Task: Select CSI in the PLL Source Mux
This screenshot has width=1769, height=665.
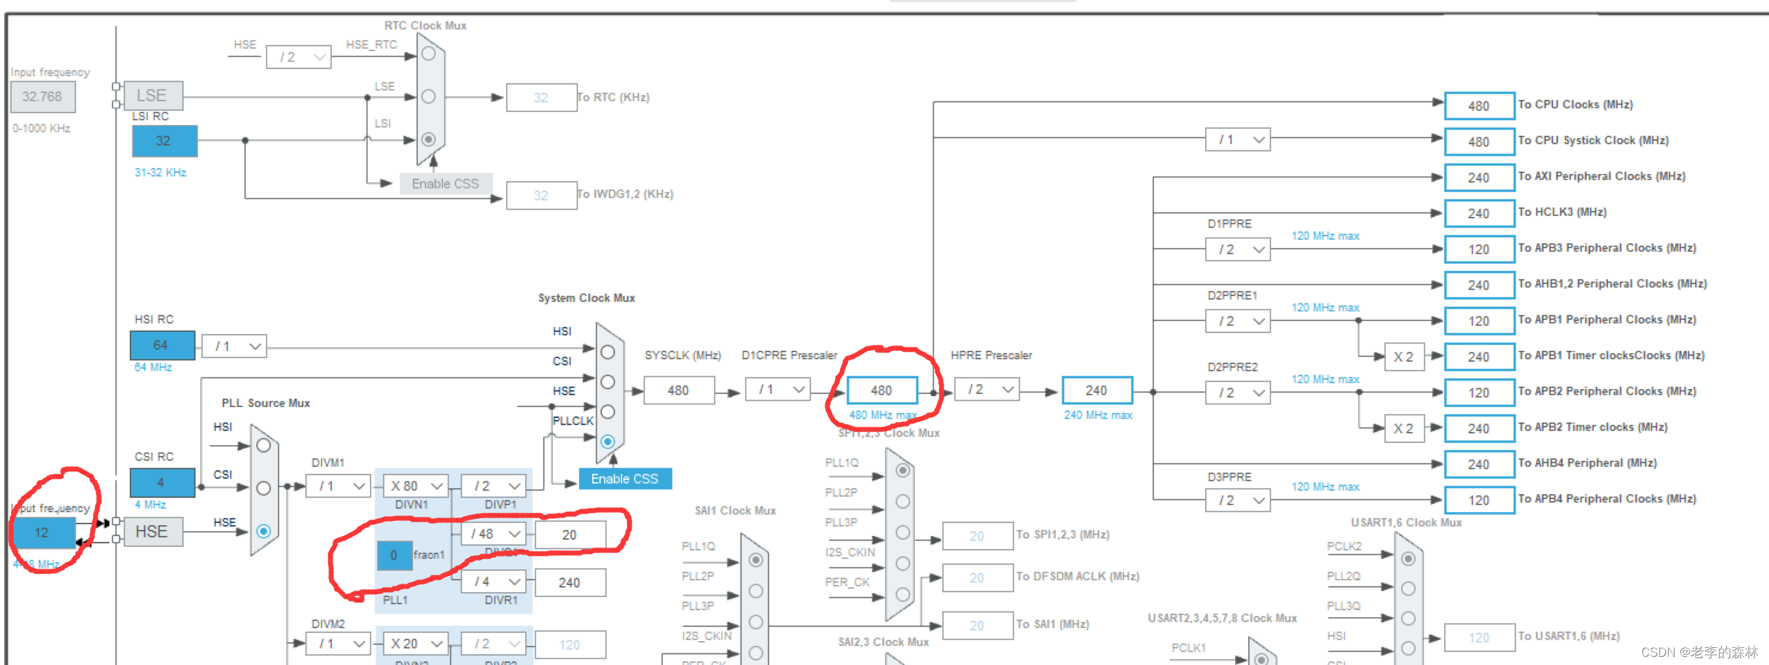Action: tap(264, 488)
